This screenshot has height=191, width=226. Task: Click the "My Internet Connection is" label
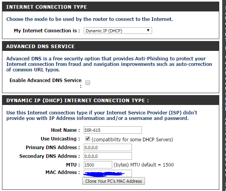click(47, 31)
